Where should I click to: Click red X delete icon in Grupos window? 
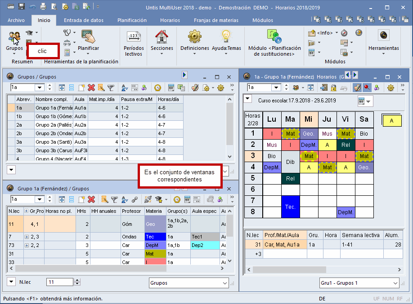[91, 88]
